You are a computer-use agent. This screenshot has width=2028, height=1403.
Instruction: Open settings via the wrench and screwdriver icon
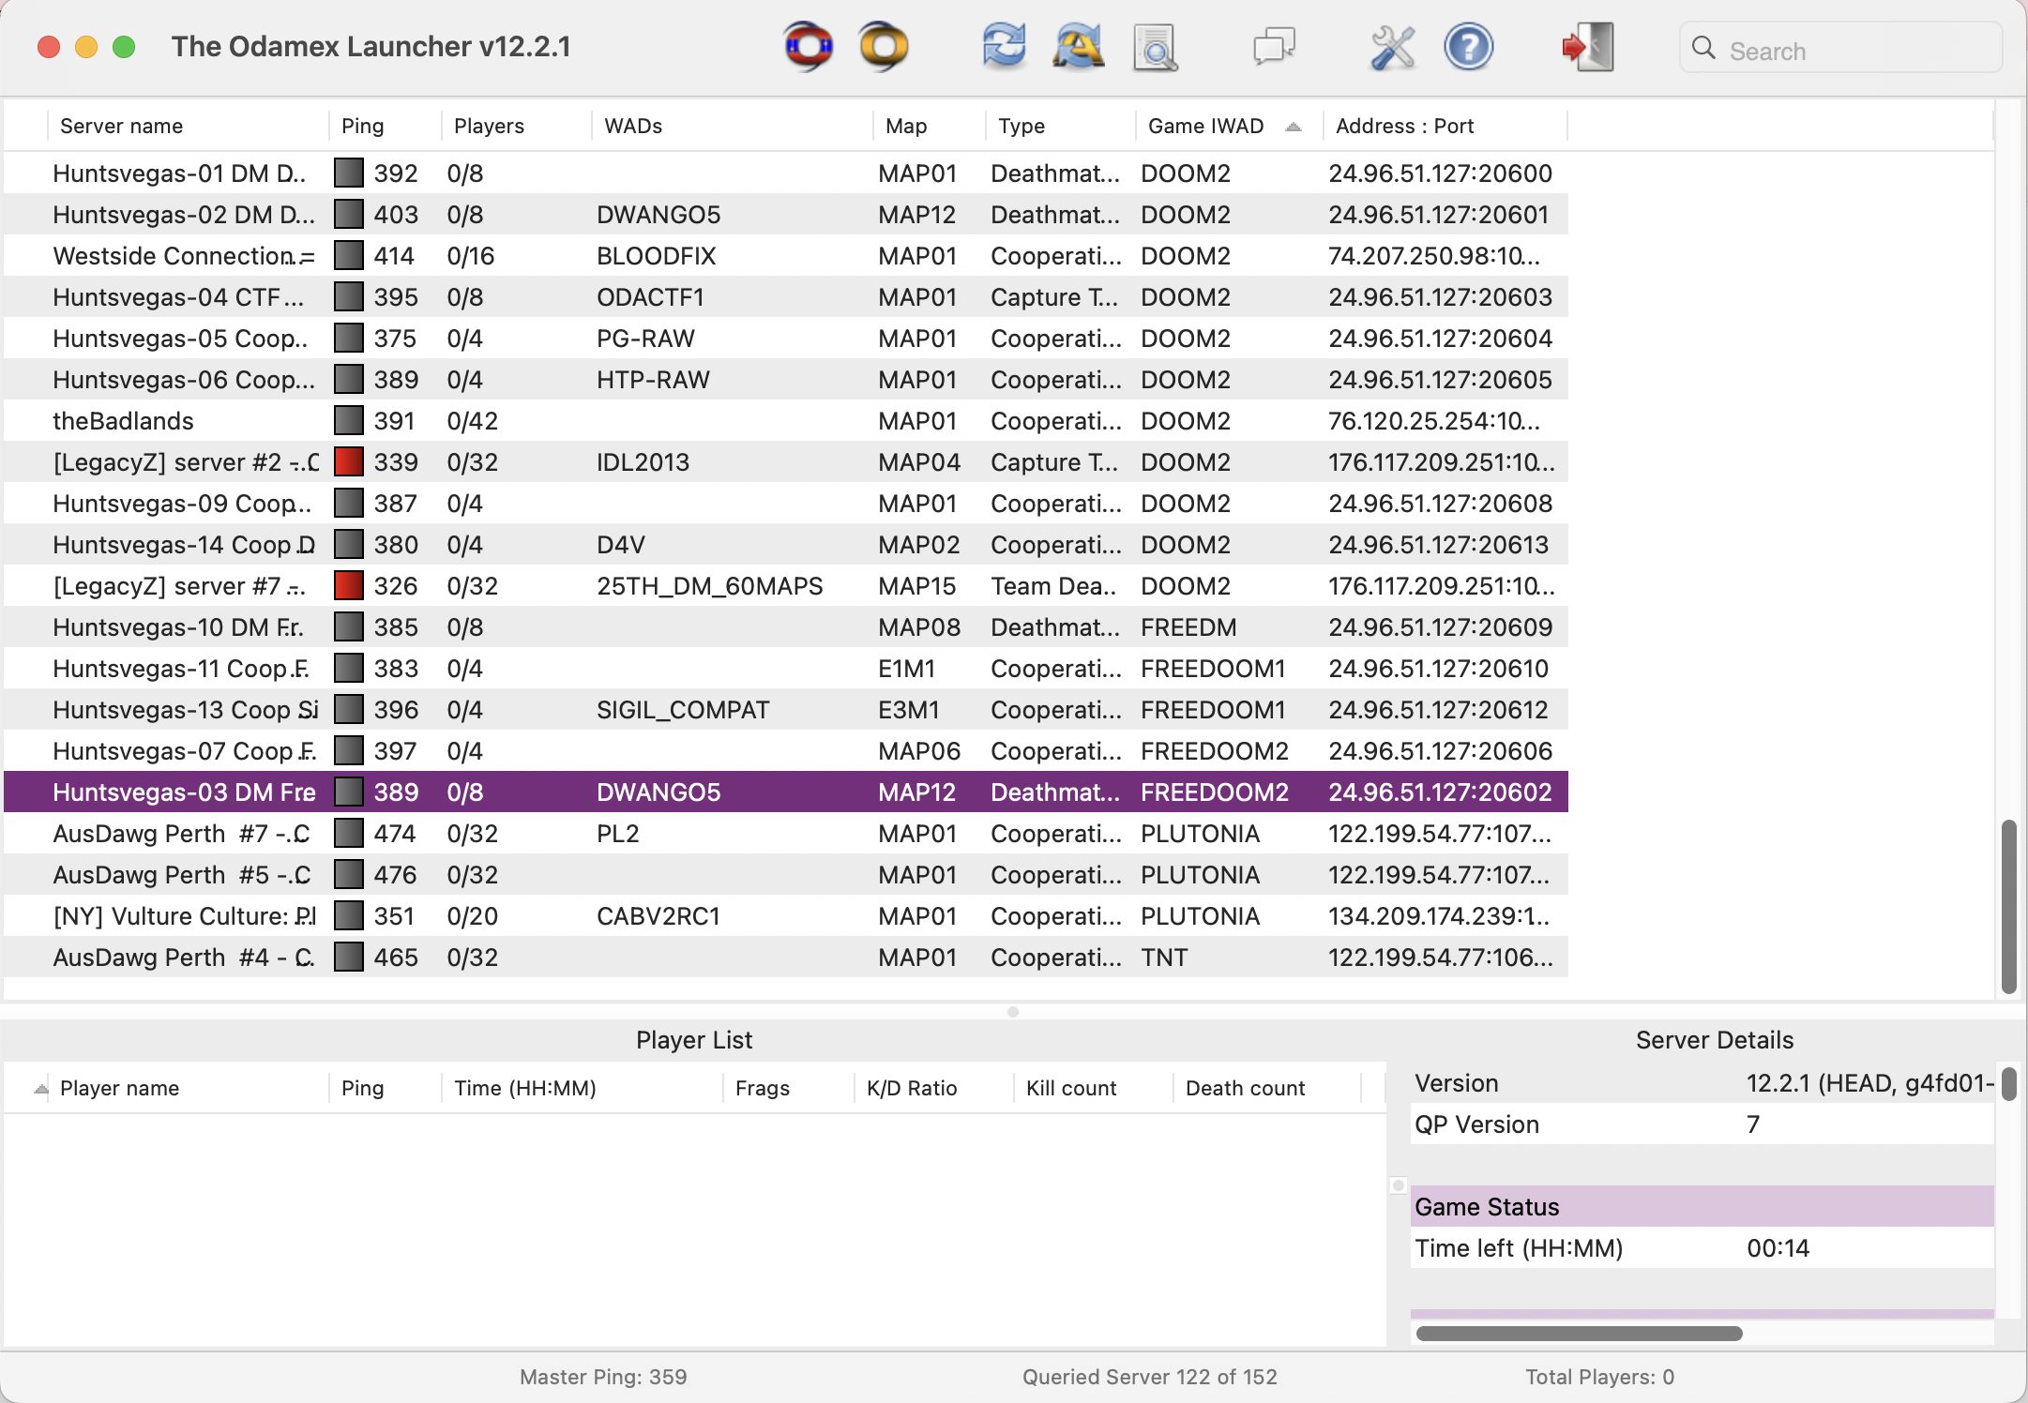click(x=1392, y=47)
